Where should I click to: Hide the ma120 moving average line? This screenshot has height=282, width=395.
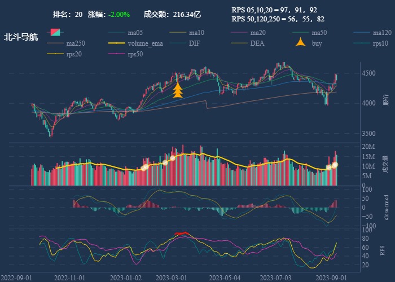(381, 33)
